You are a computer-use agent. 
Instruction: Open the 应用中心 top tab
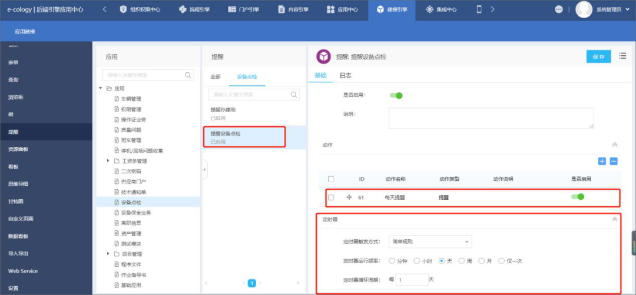pos(342,9)
